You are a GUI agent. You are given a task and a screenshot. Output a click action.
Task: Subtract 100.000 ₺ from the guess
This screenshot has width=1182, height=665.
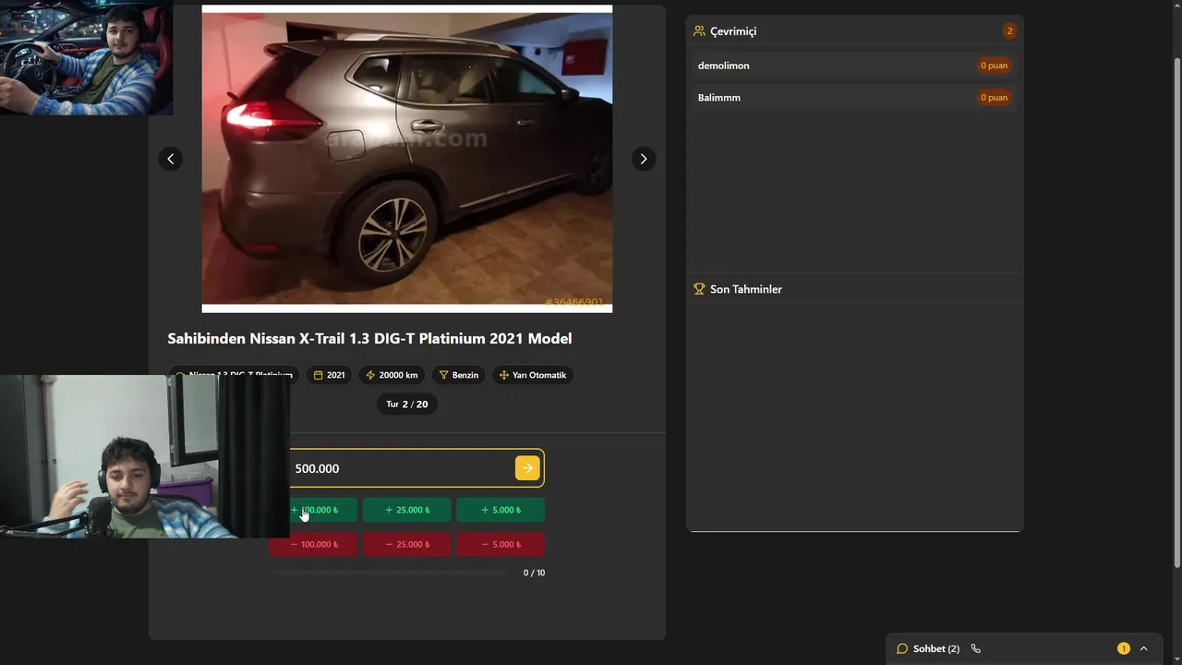[314, 544]
